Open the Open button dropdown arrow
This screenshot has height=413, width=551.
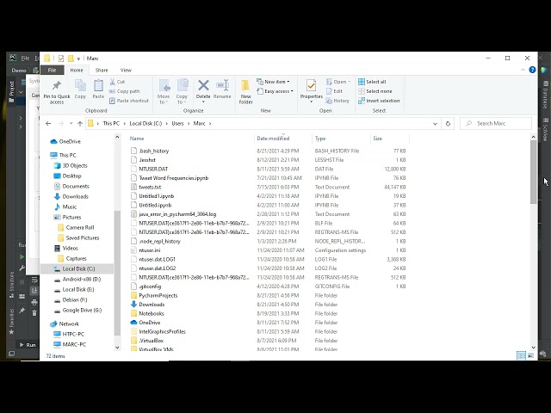click(349, 82)
